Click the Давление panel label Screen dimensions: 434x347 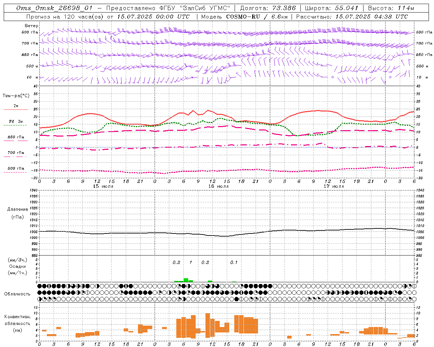[x=17, y=209]
